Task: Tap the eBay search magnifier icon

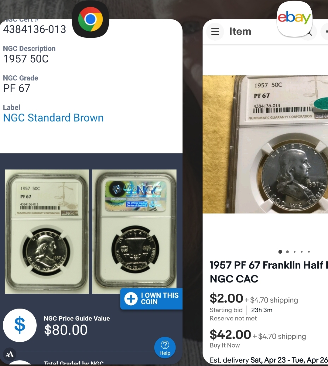Action: [x=309, y=32]
